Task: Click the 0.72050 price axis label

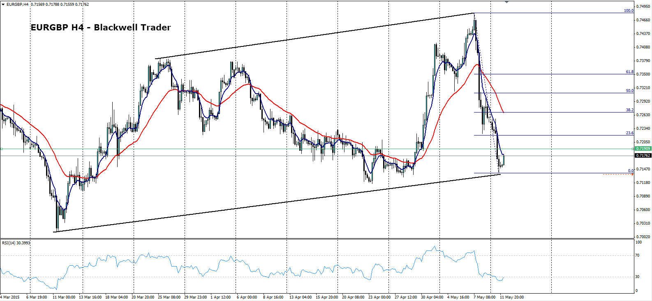Action: pos(643,142)
